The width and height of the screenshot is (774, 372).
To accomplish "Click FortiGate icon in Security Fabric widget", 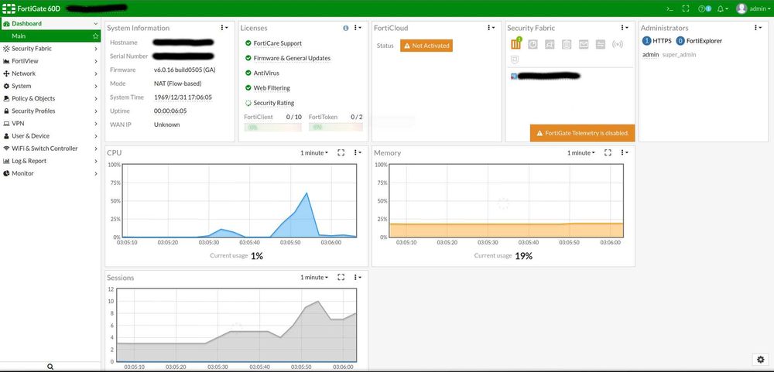I will [515, 44].
